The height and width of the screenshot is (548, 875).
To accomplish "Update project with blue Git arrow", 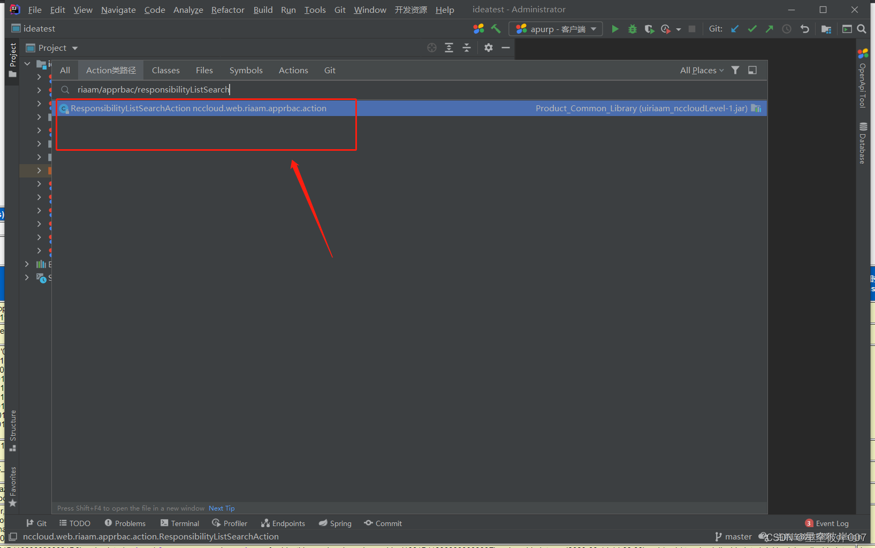I will pos(735,29).
